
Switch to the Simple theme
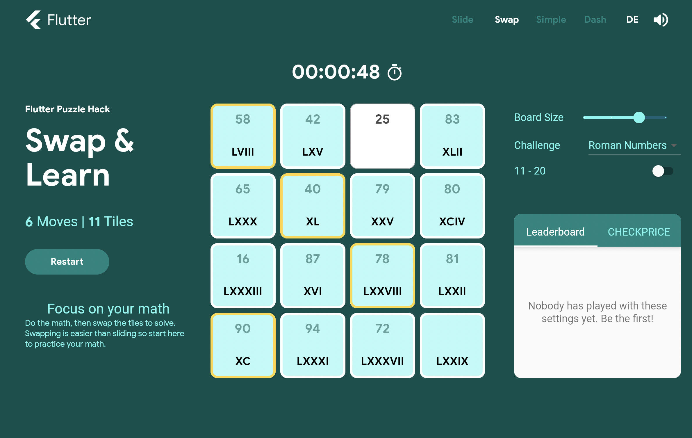(551, 20)
